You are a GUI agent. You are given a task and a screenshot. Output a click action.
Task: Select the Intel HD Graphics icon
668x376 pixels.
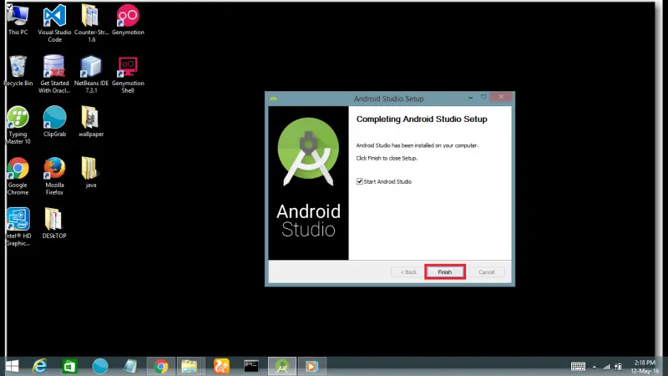[18, 226]
